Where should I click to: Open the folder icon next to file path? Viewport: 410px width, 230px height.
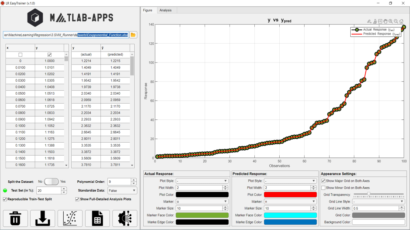133,34
